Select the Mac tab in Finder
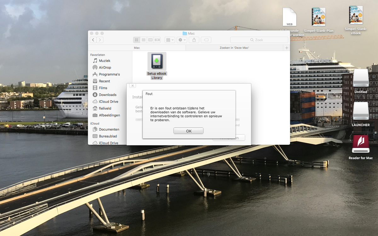This screenshot has width=378, height=236. coord(137,48)
